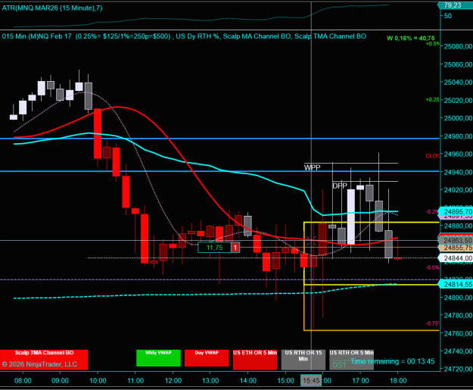The width and height of the screenshot is (473, 390).
Task: Click the ATR(MNQ MAR26 (15 Minute),7) indicator label
Action: pos(52,8)
